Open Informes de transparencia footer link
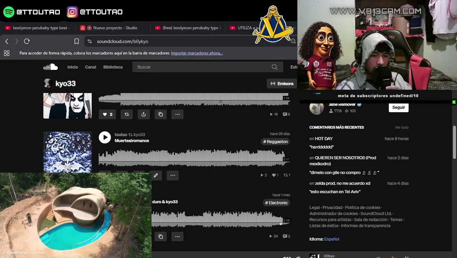The image size is (457, 258). point(366,226)
